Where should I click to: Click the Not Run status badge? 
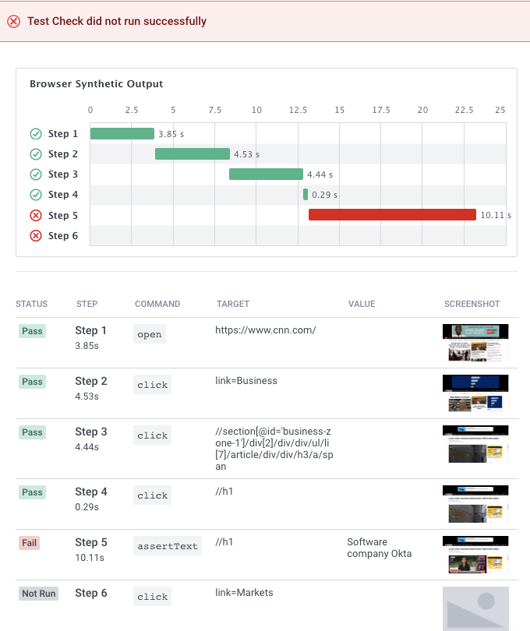click(x=39, y=594)
